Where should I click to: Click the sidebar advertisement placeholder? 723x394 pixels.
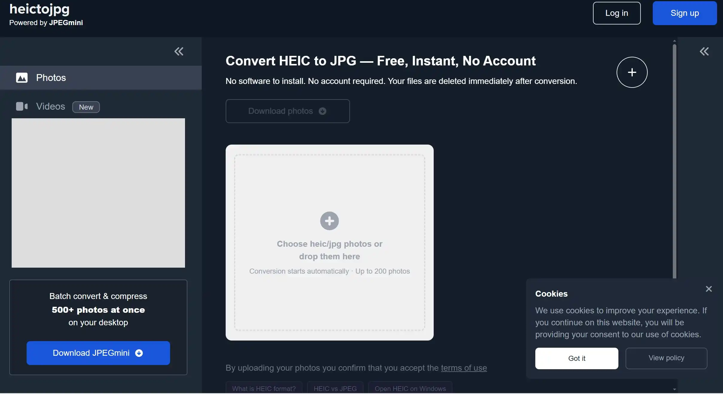(x=98, y=193)
